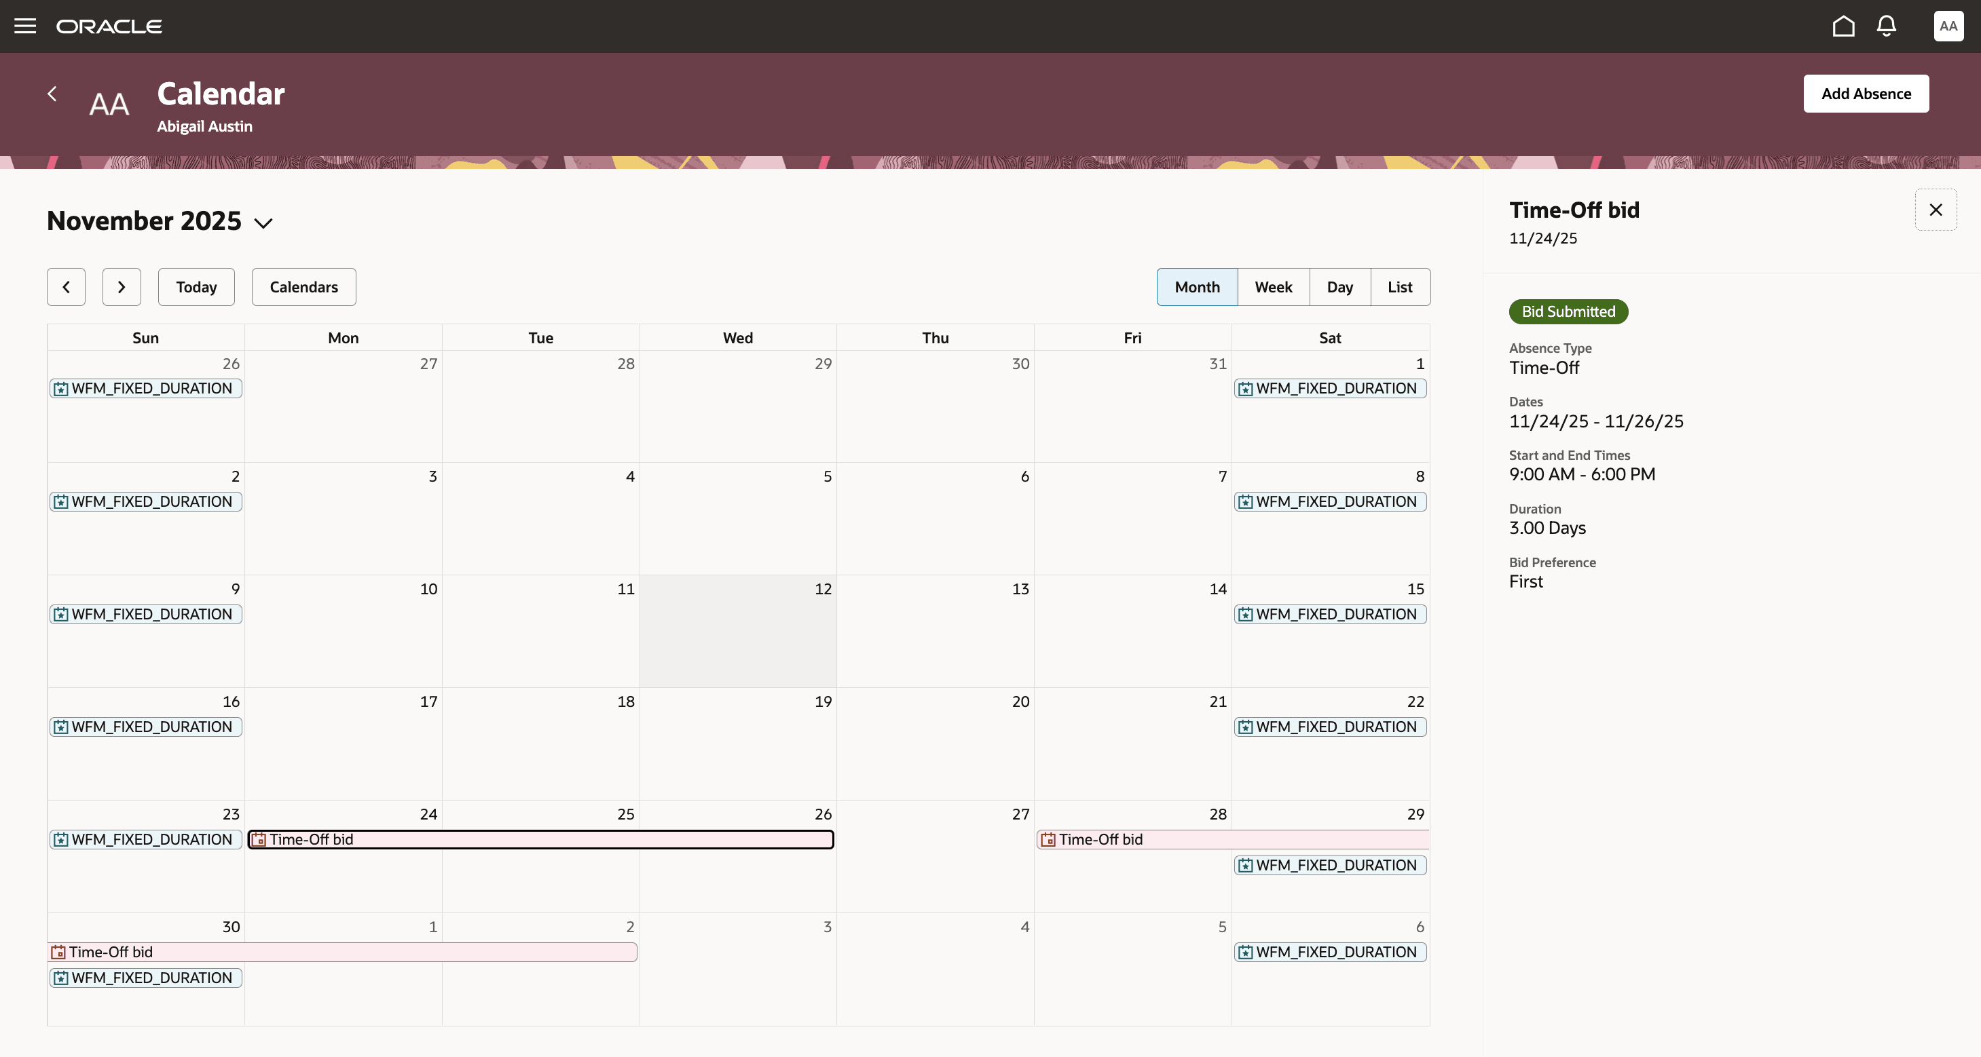Open notifications via the bell icon
The height and width of the screenshot is (1057, 1981).
point(1886,25)
